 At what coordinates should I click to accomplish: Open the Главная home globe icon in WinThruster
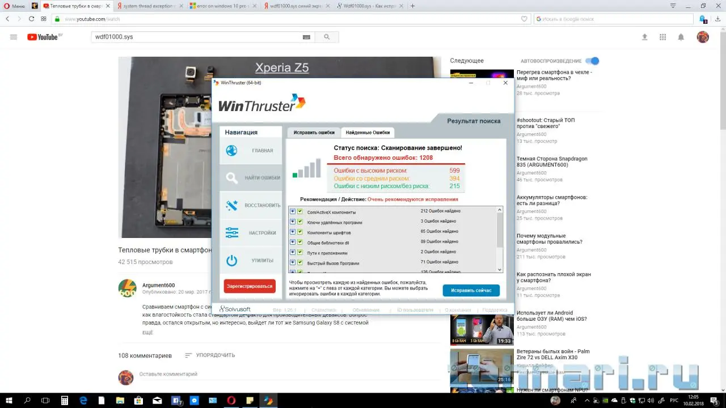coord(231,151)
